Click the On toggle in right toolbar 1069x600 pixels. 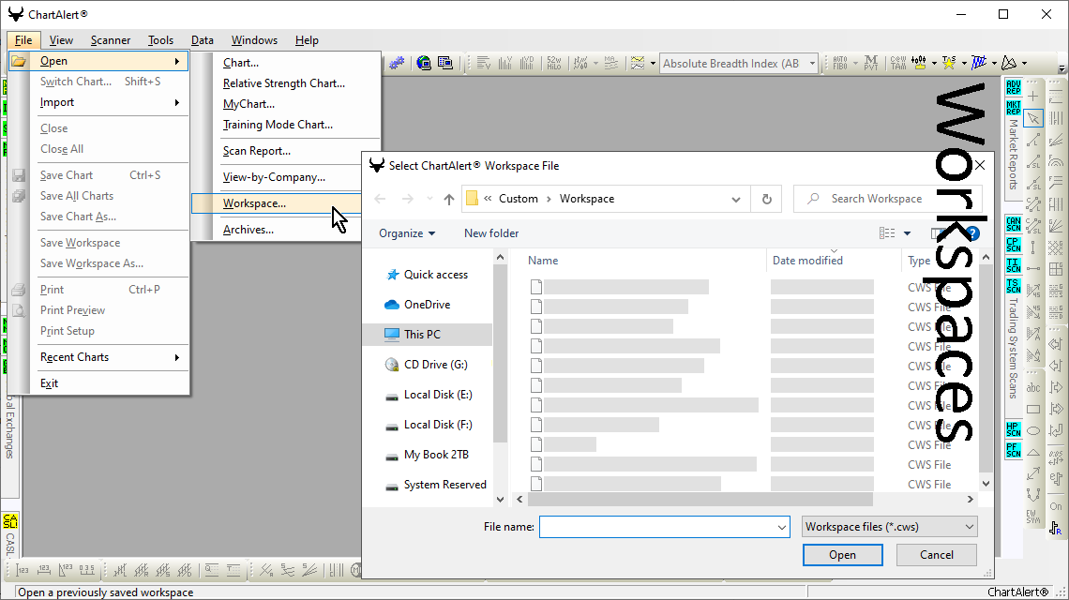[1056, 506]
